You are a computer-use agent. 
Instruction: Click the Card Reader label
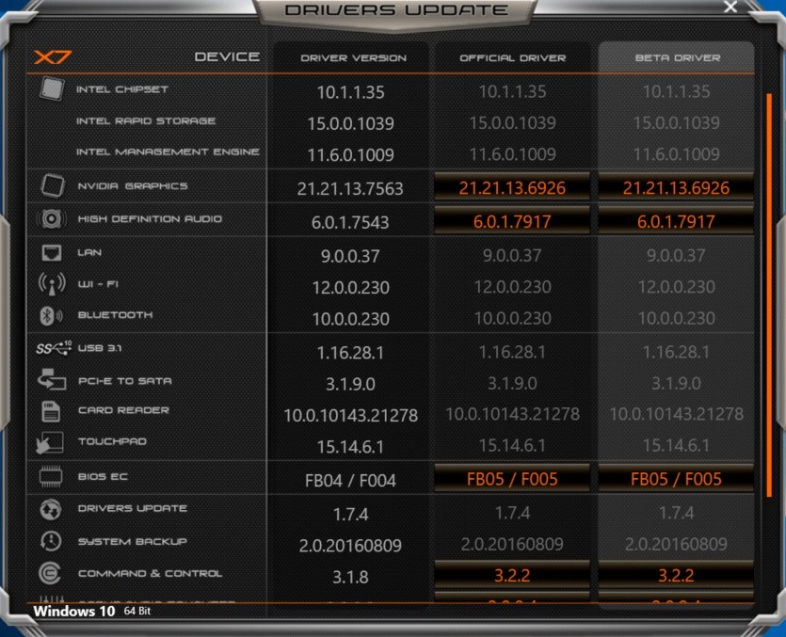point(124,410)
